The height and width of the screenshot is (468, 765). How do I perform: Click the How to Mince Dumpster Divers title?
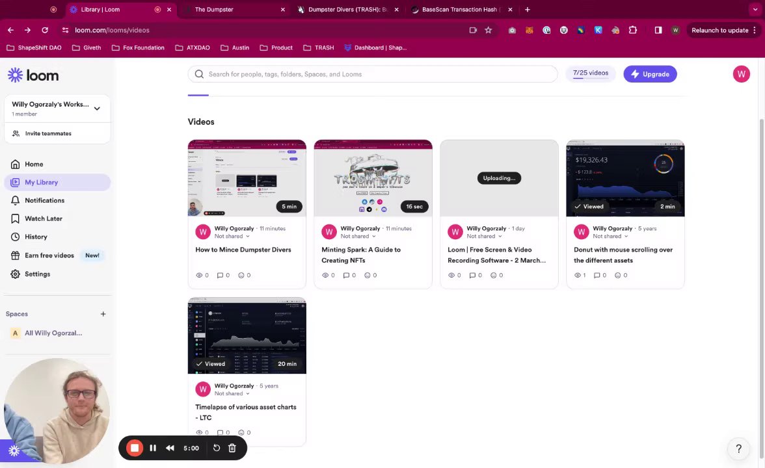(x=243, y=250)
